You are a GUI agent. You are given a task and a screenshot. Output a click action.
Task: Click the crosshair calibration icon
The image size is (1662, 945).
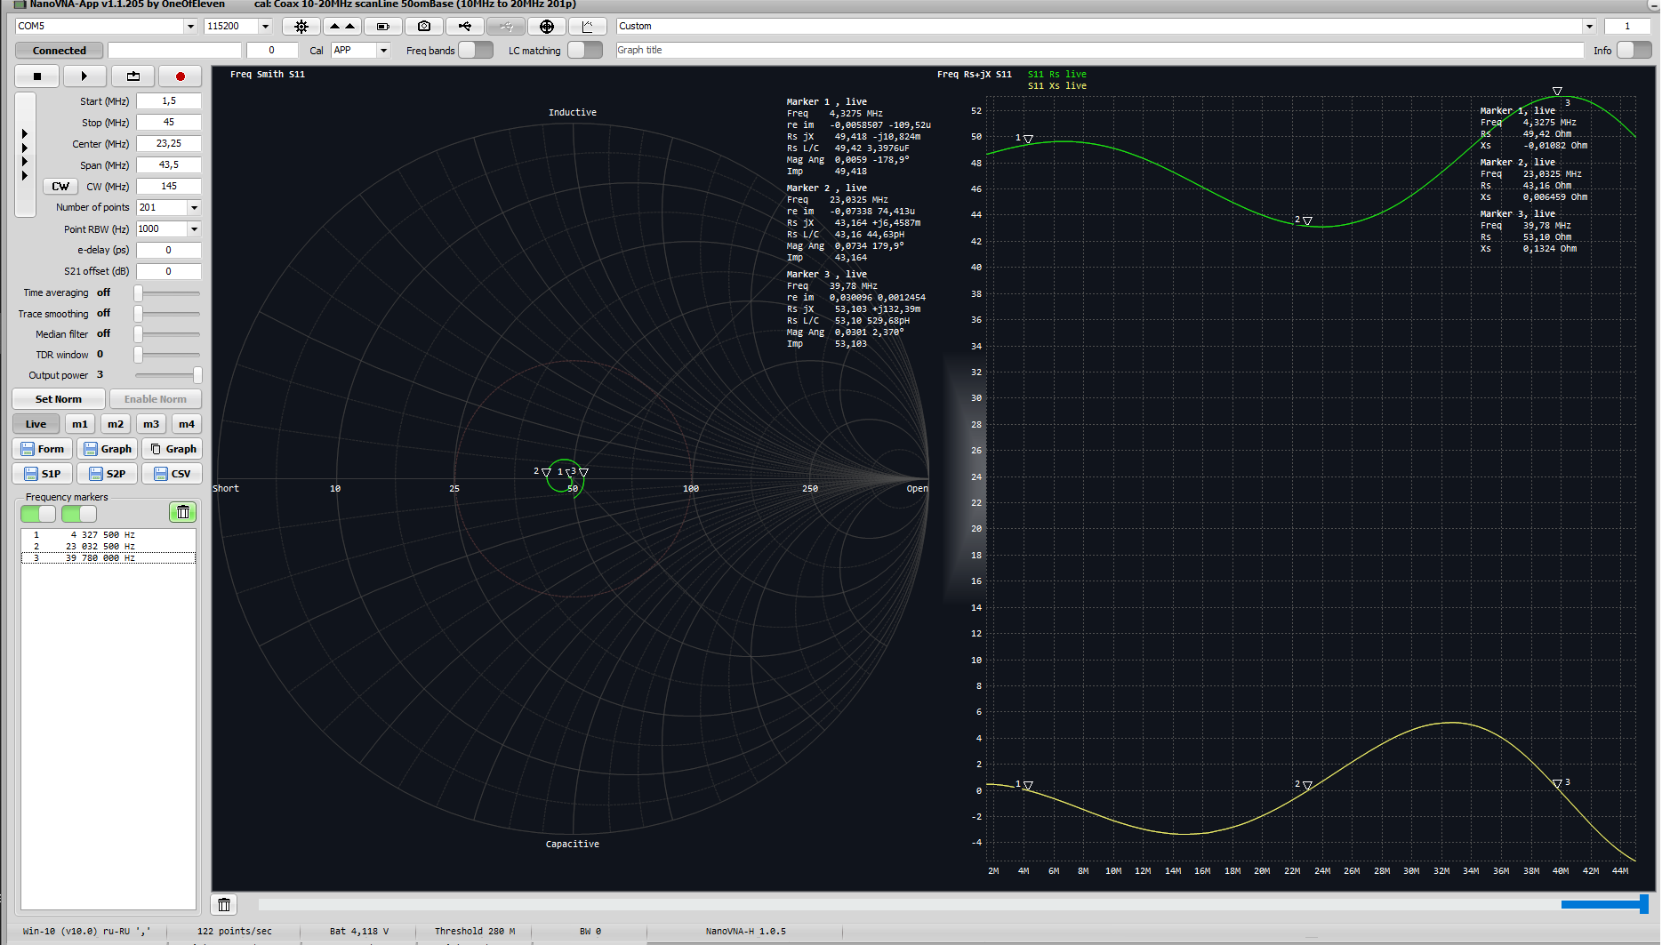547,27
